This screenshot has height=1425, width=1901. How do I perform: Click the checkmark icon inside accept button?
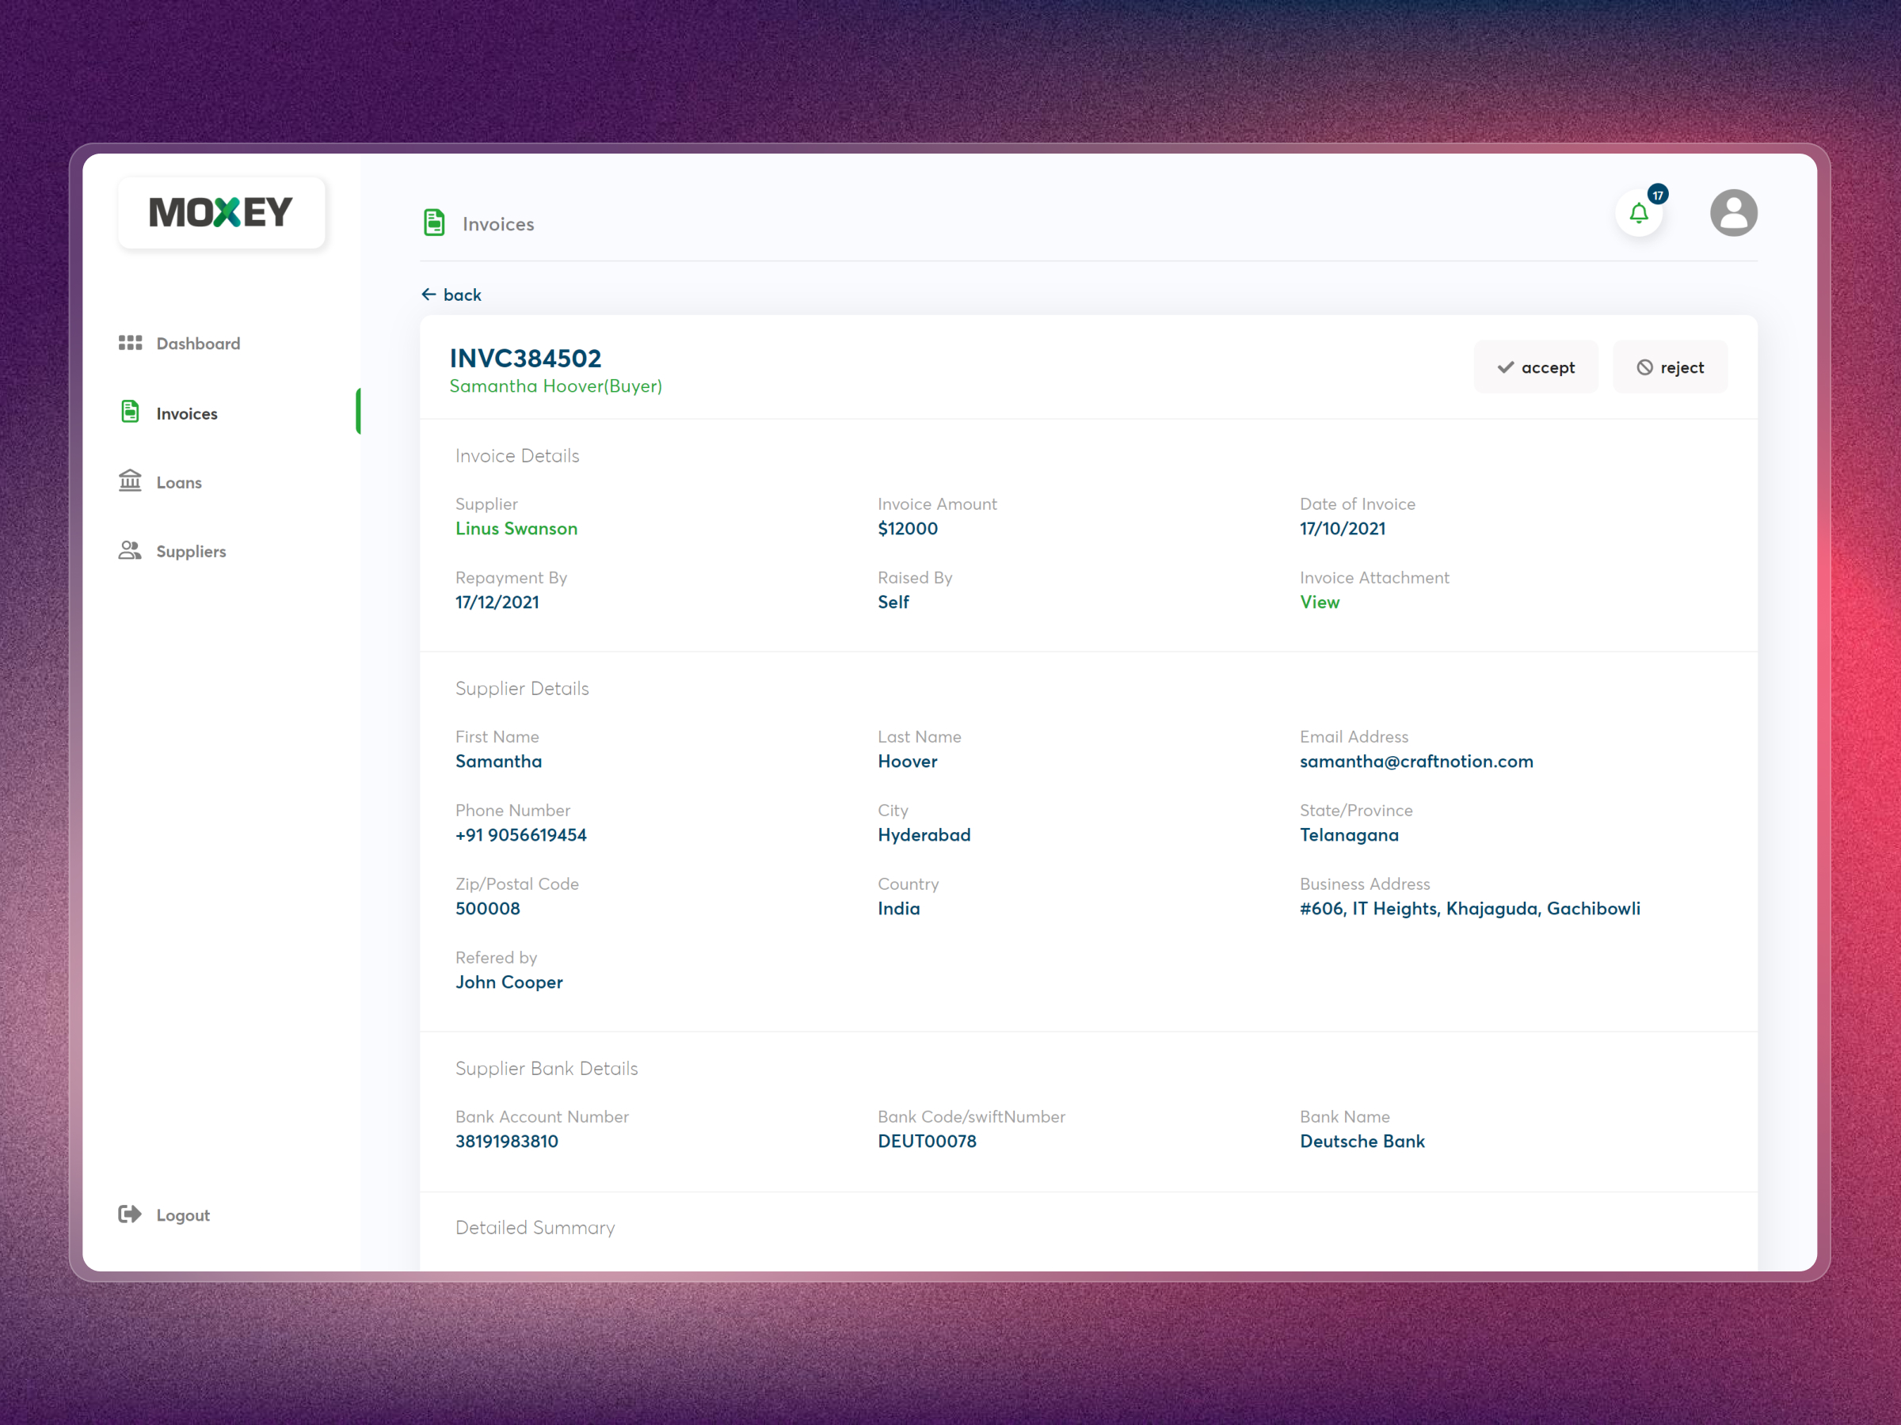coord(1504,366)
